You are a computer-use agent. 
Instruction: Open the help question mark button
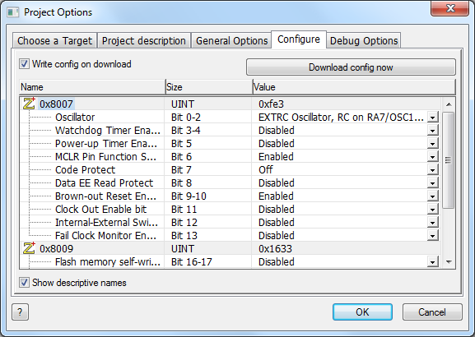20,312
